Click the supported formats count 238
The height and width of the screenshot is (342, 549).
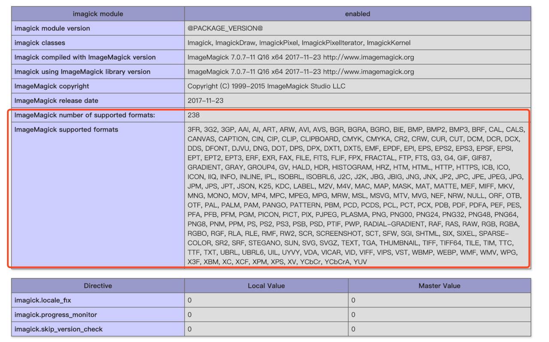pos(193,115)
